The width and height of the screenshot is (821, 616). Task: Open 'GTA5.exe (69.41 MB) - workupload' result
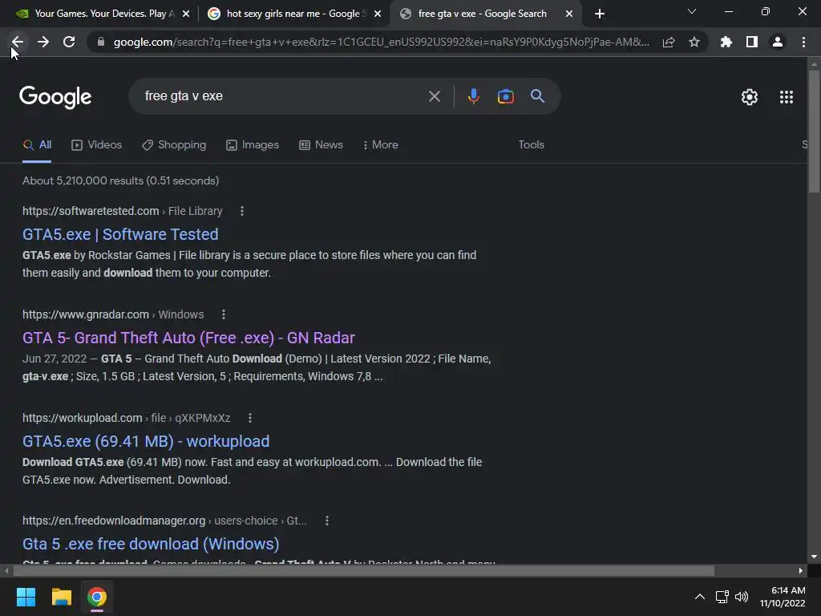[x=146, y=441]
